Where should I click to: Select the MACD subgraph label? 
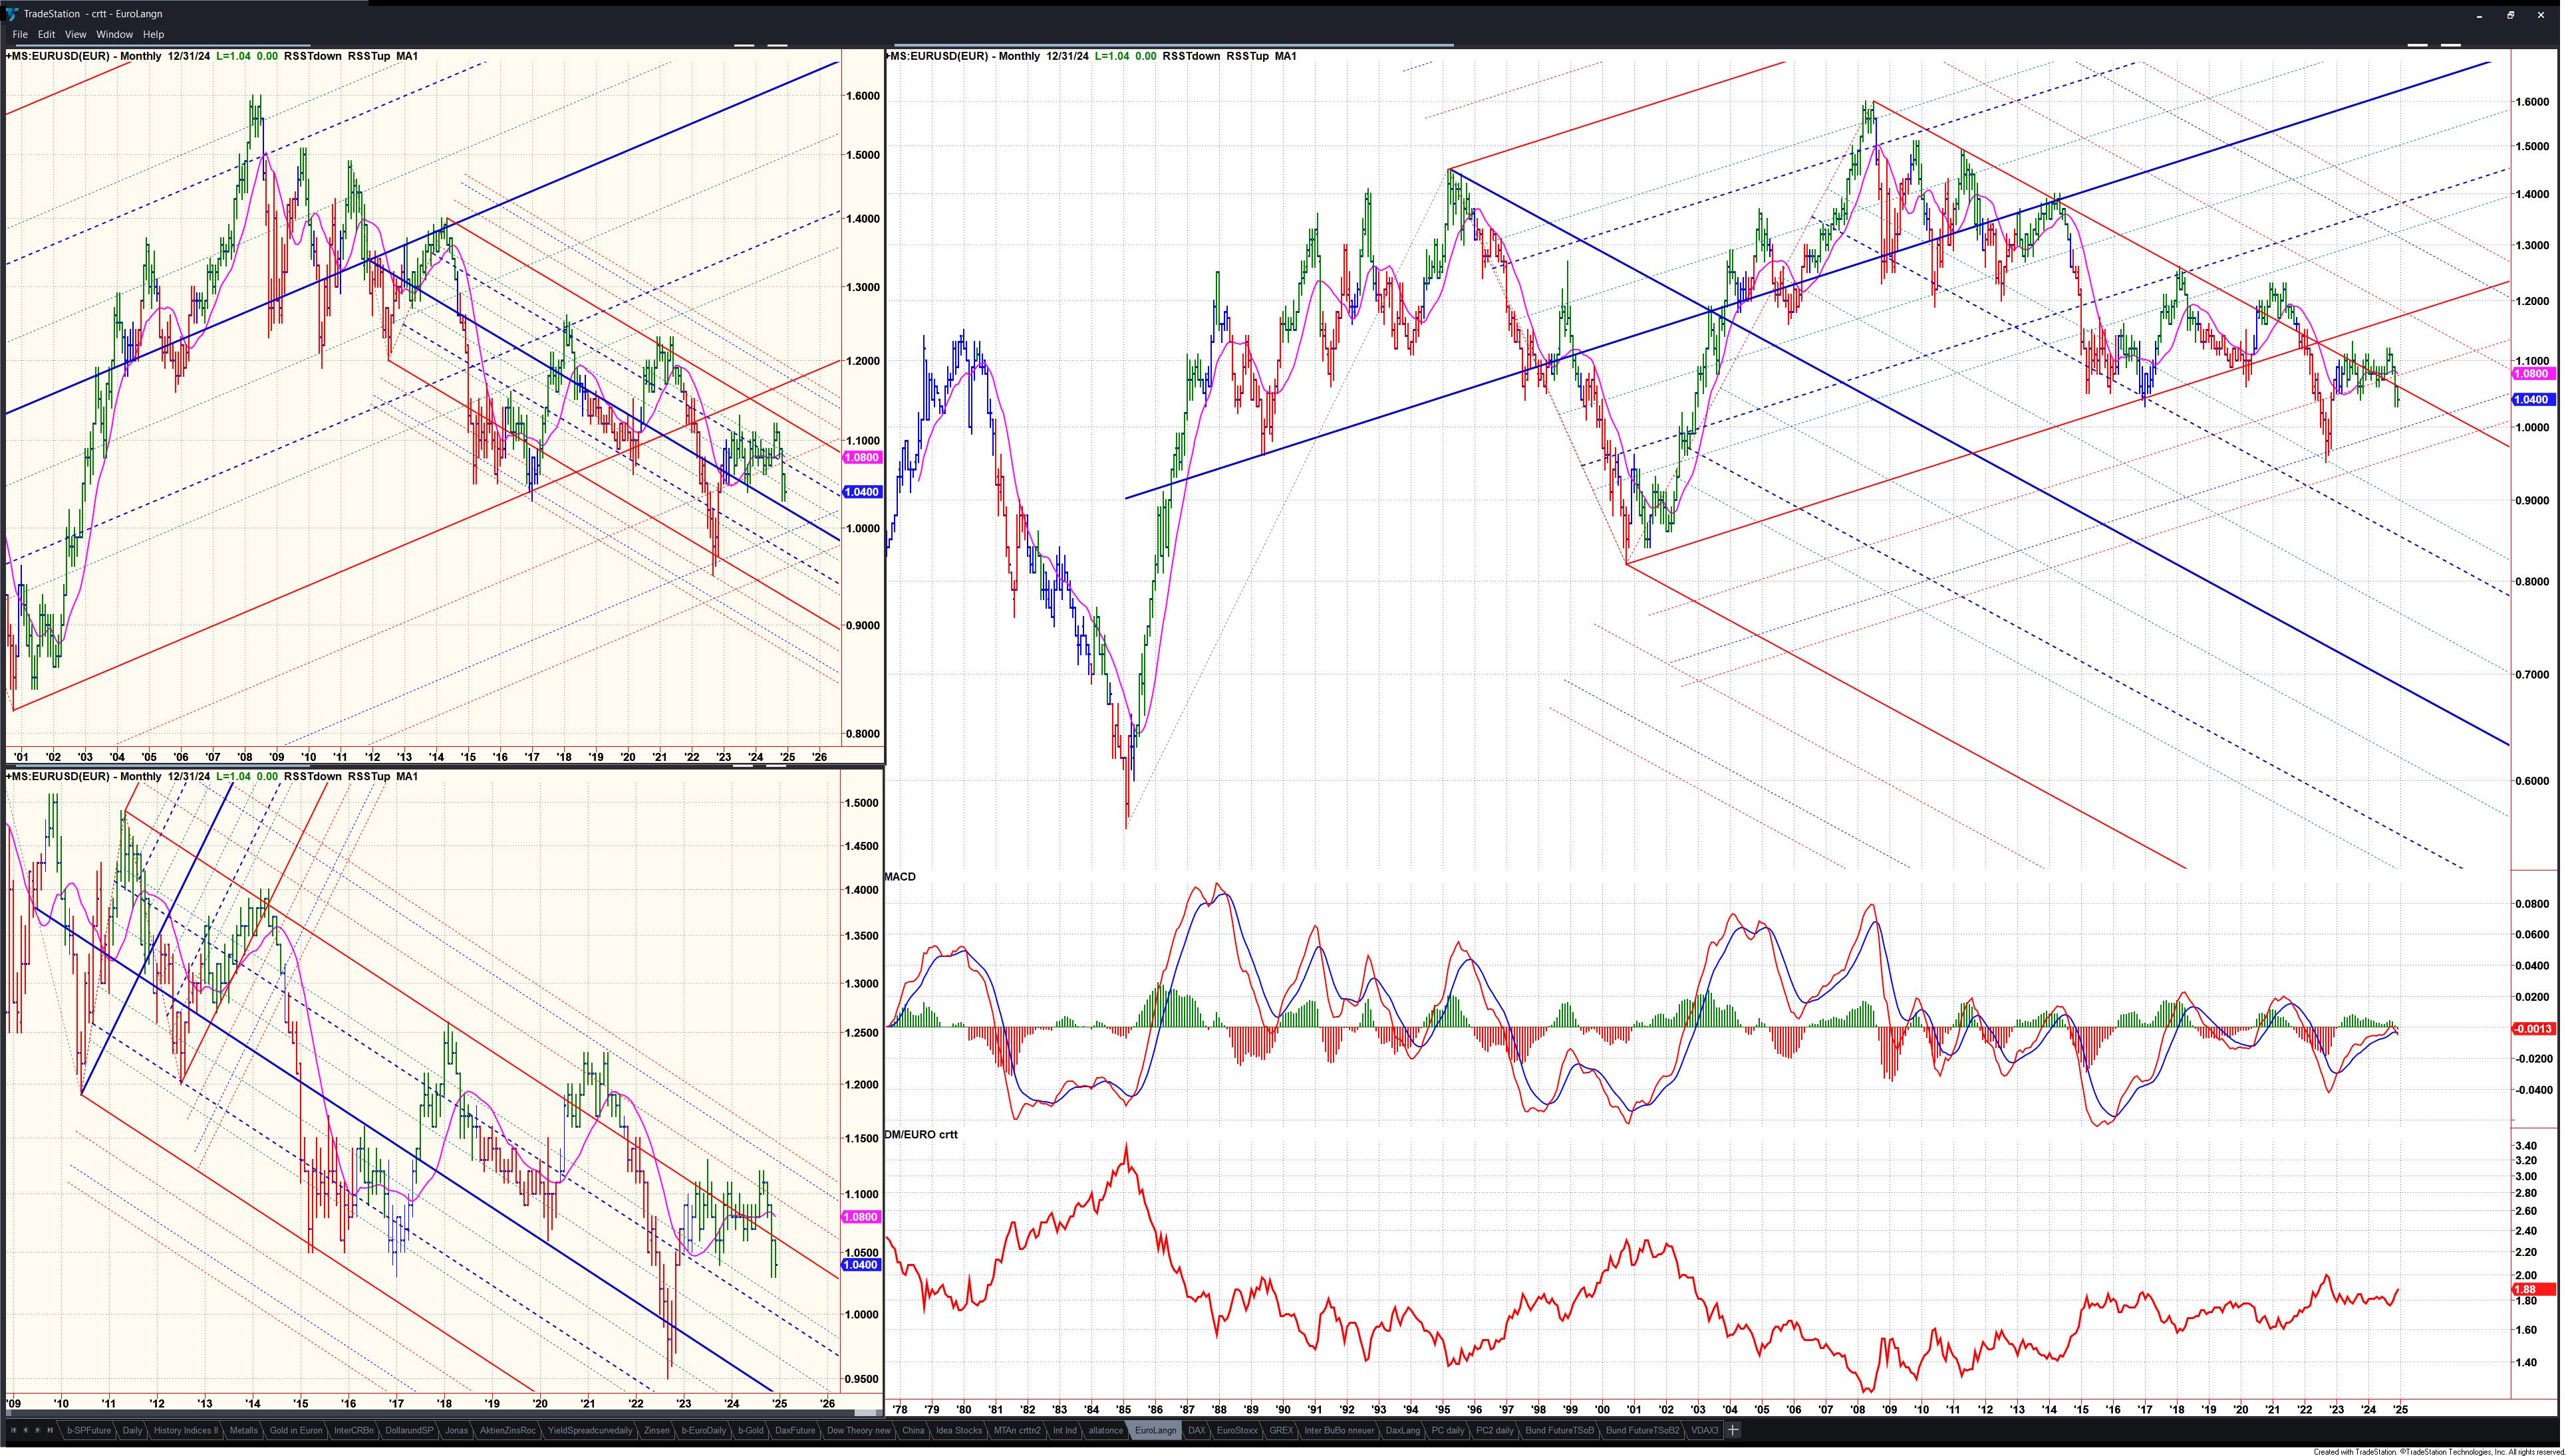(900, 877)
